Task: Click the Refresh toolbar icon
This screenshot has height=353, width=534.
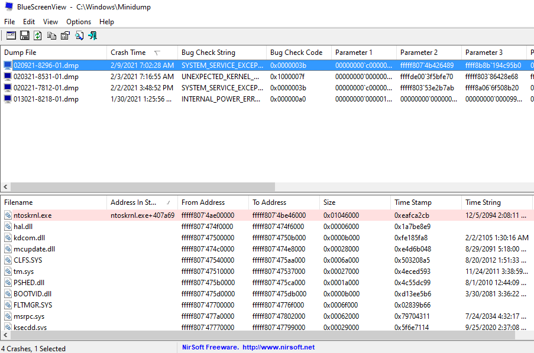Action: 38,35
